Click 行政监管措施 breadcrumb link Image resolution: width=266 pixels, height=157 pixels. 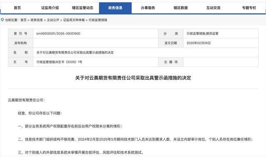click(98, 20)
